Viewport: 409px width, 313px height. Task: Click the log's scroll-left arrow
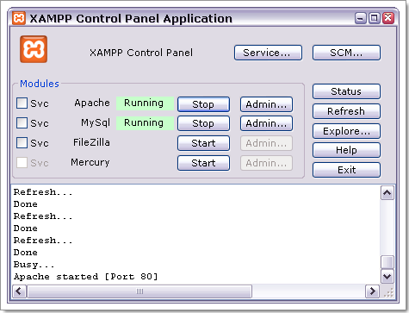[19, 291]
